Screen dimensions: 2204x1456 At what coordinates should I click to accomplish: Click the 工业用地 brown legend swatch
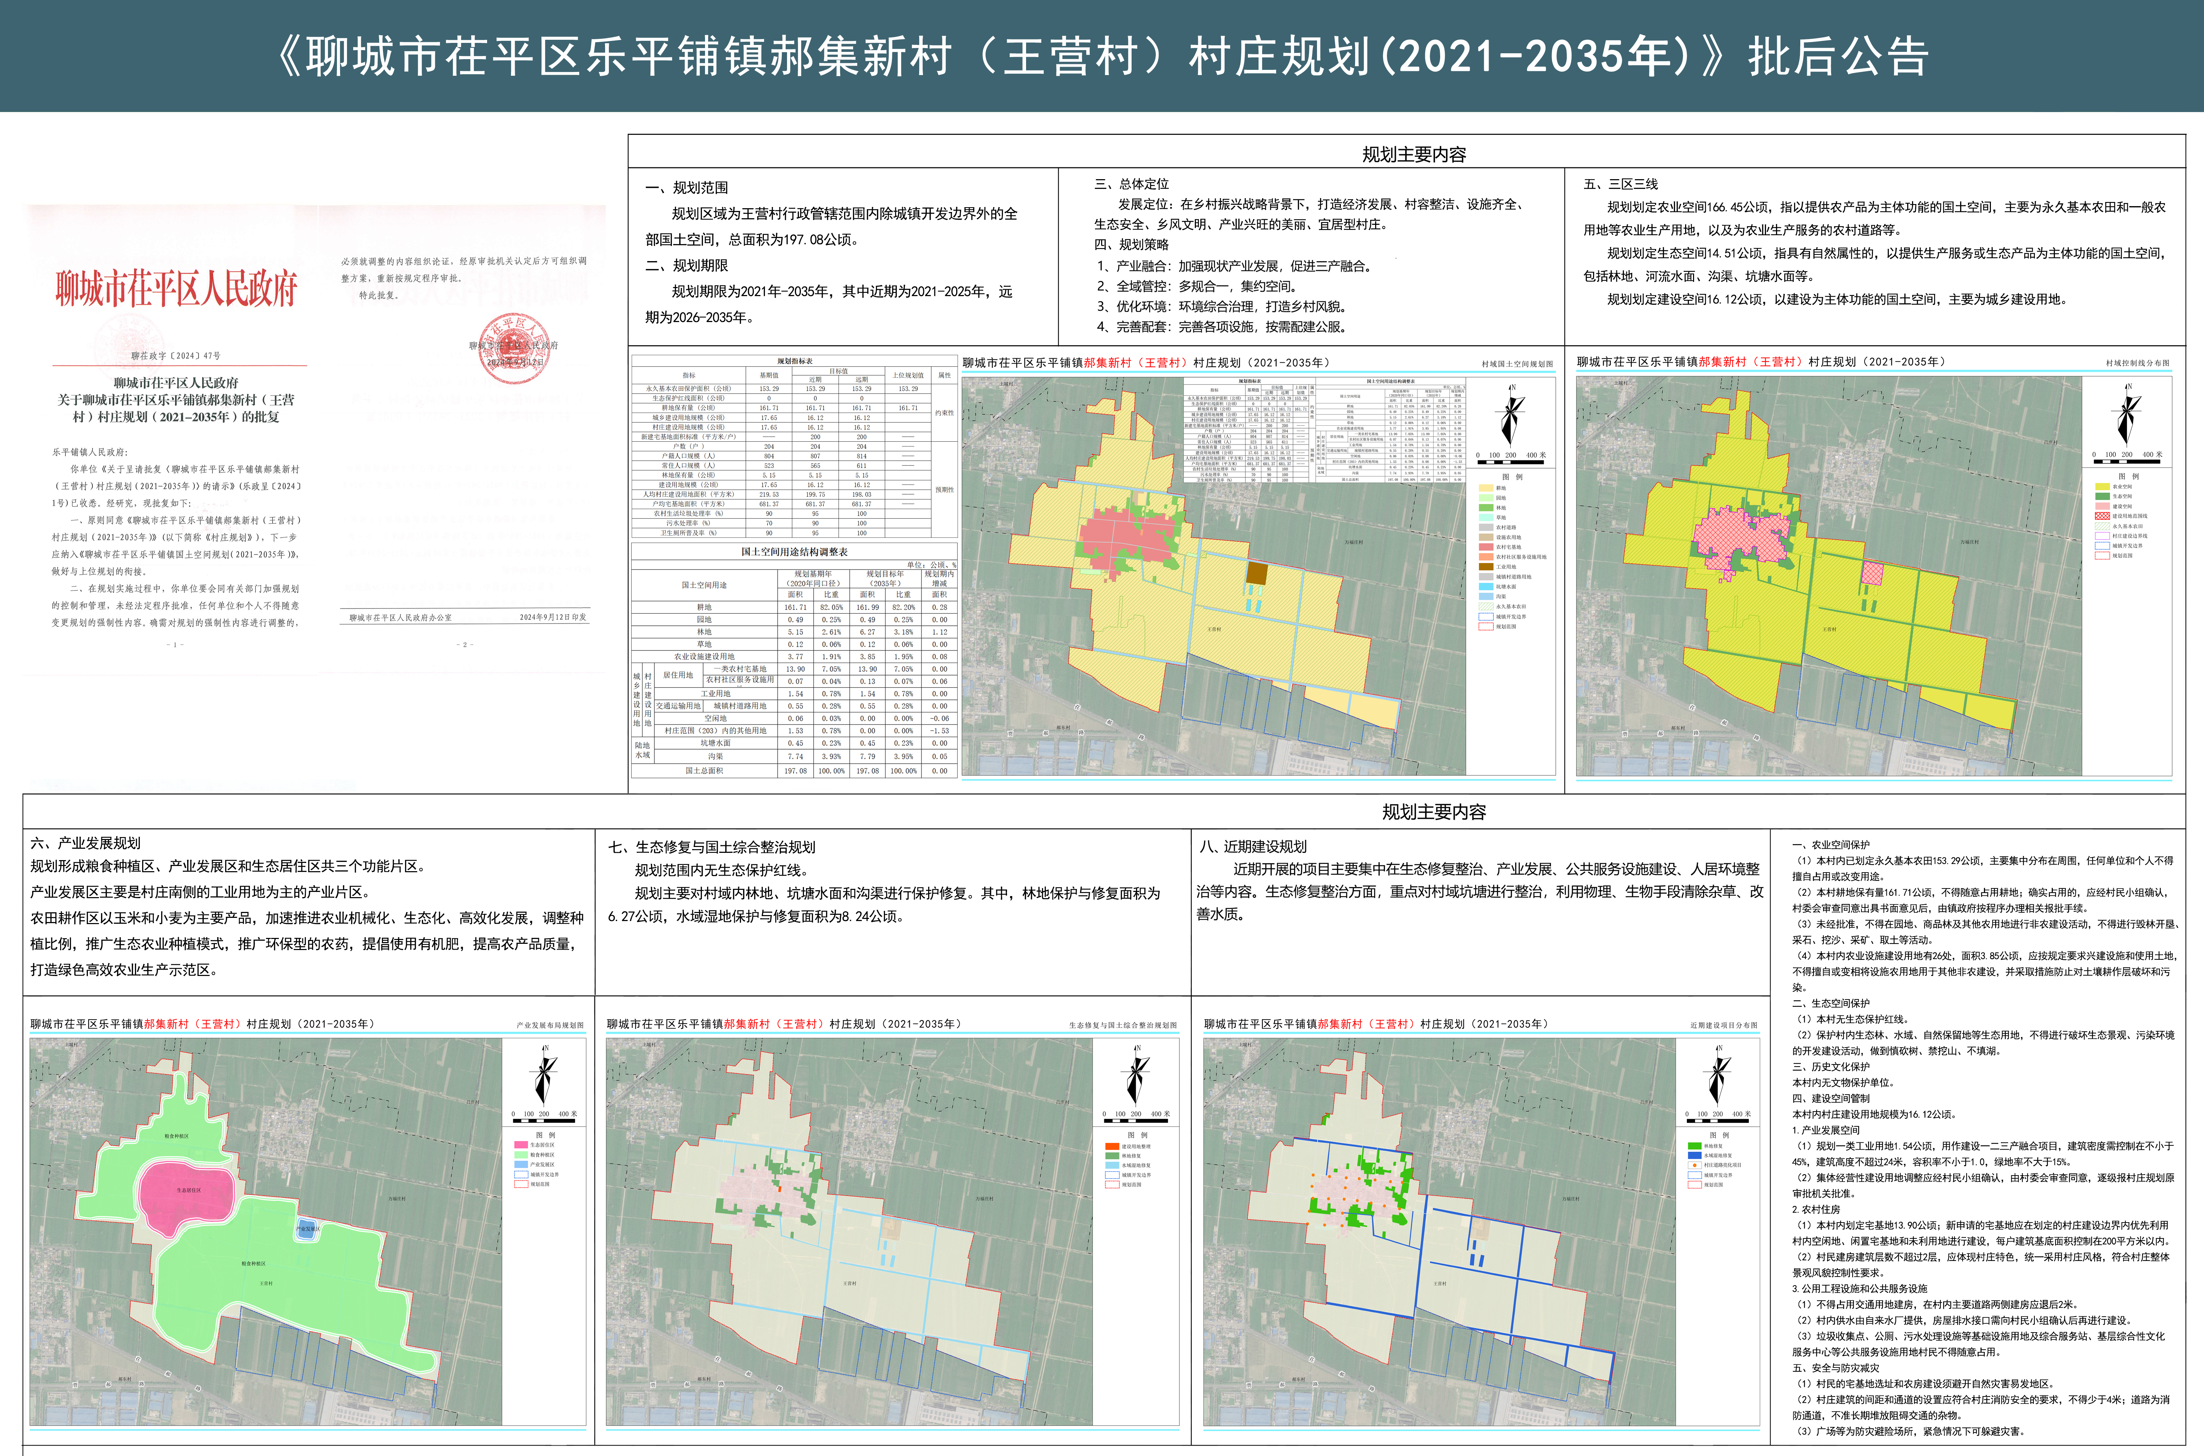1486,566
